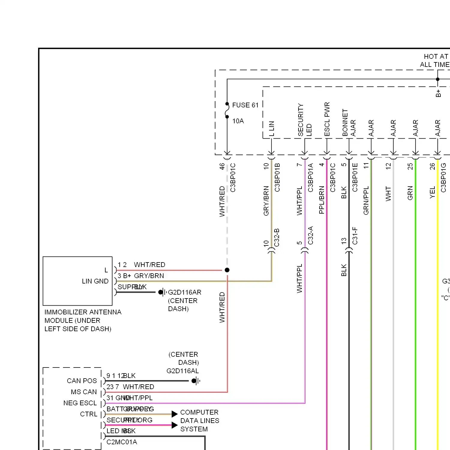The height and width of the screenshot is (450, 450).
Task: Click the C32-B connector label
Action: coord(277,238)
